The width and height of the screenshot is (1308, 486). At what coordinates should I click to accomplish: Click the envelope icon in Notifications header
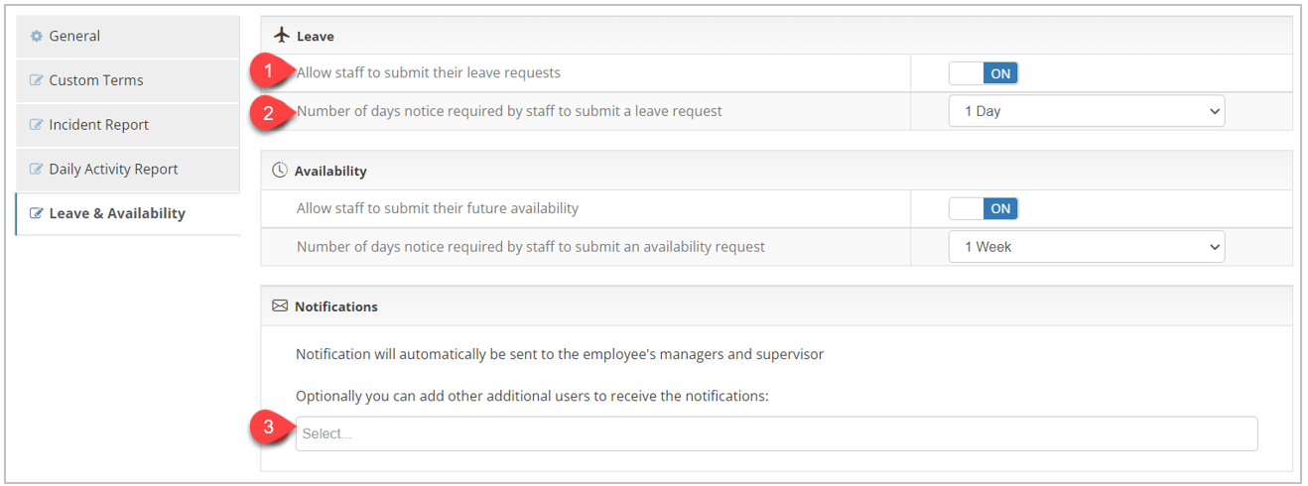(280, 306)
